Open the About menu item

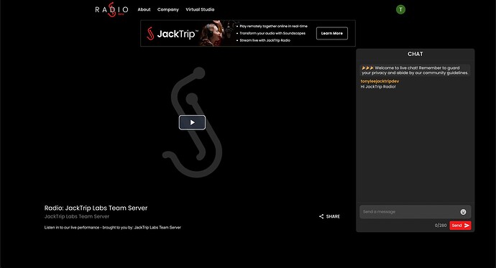point(144,9)
